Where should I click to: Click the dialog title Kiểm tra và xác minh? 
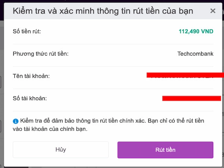pos(103,11)
